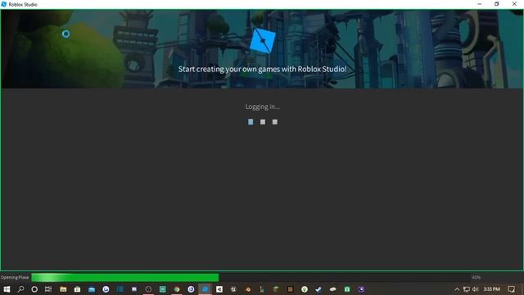Restore down the Roblox Studio window
Image resolution: width=524 pixels, height=295 pixels.
click(x=497, y=4)
